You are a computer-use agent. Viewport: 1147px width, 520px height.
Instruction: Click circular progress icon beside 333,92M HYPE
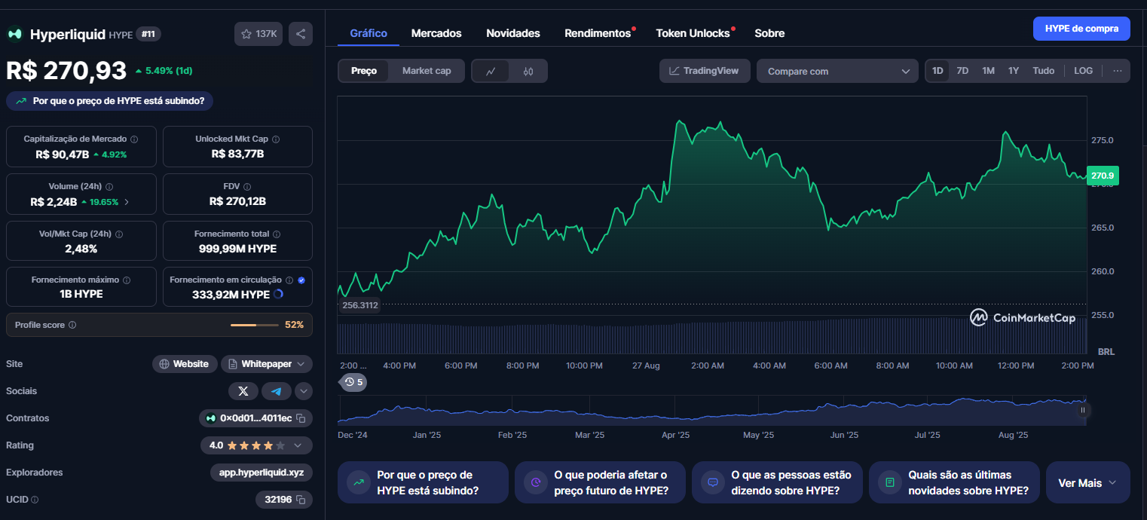278,295
